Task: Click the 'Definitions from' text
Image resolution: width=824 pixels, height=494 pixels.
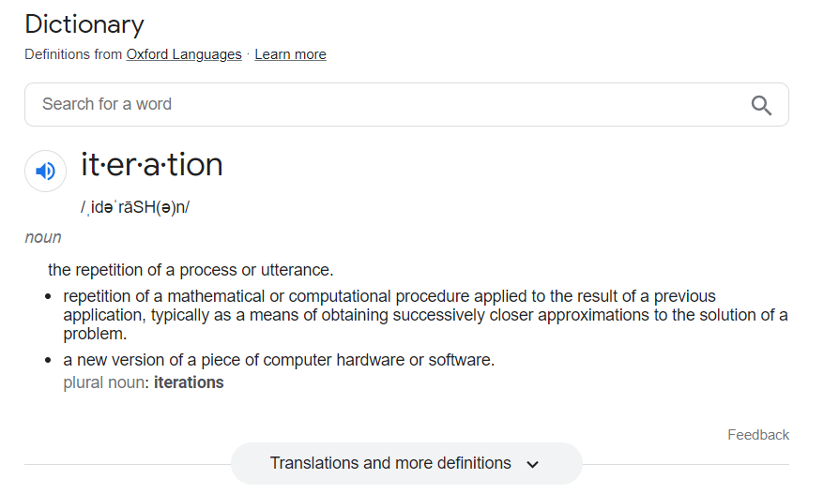Action: pos(73,54)
